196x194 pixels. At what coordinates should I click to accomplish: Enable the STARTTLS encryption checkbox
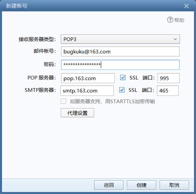(x=63, y=101)
